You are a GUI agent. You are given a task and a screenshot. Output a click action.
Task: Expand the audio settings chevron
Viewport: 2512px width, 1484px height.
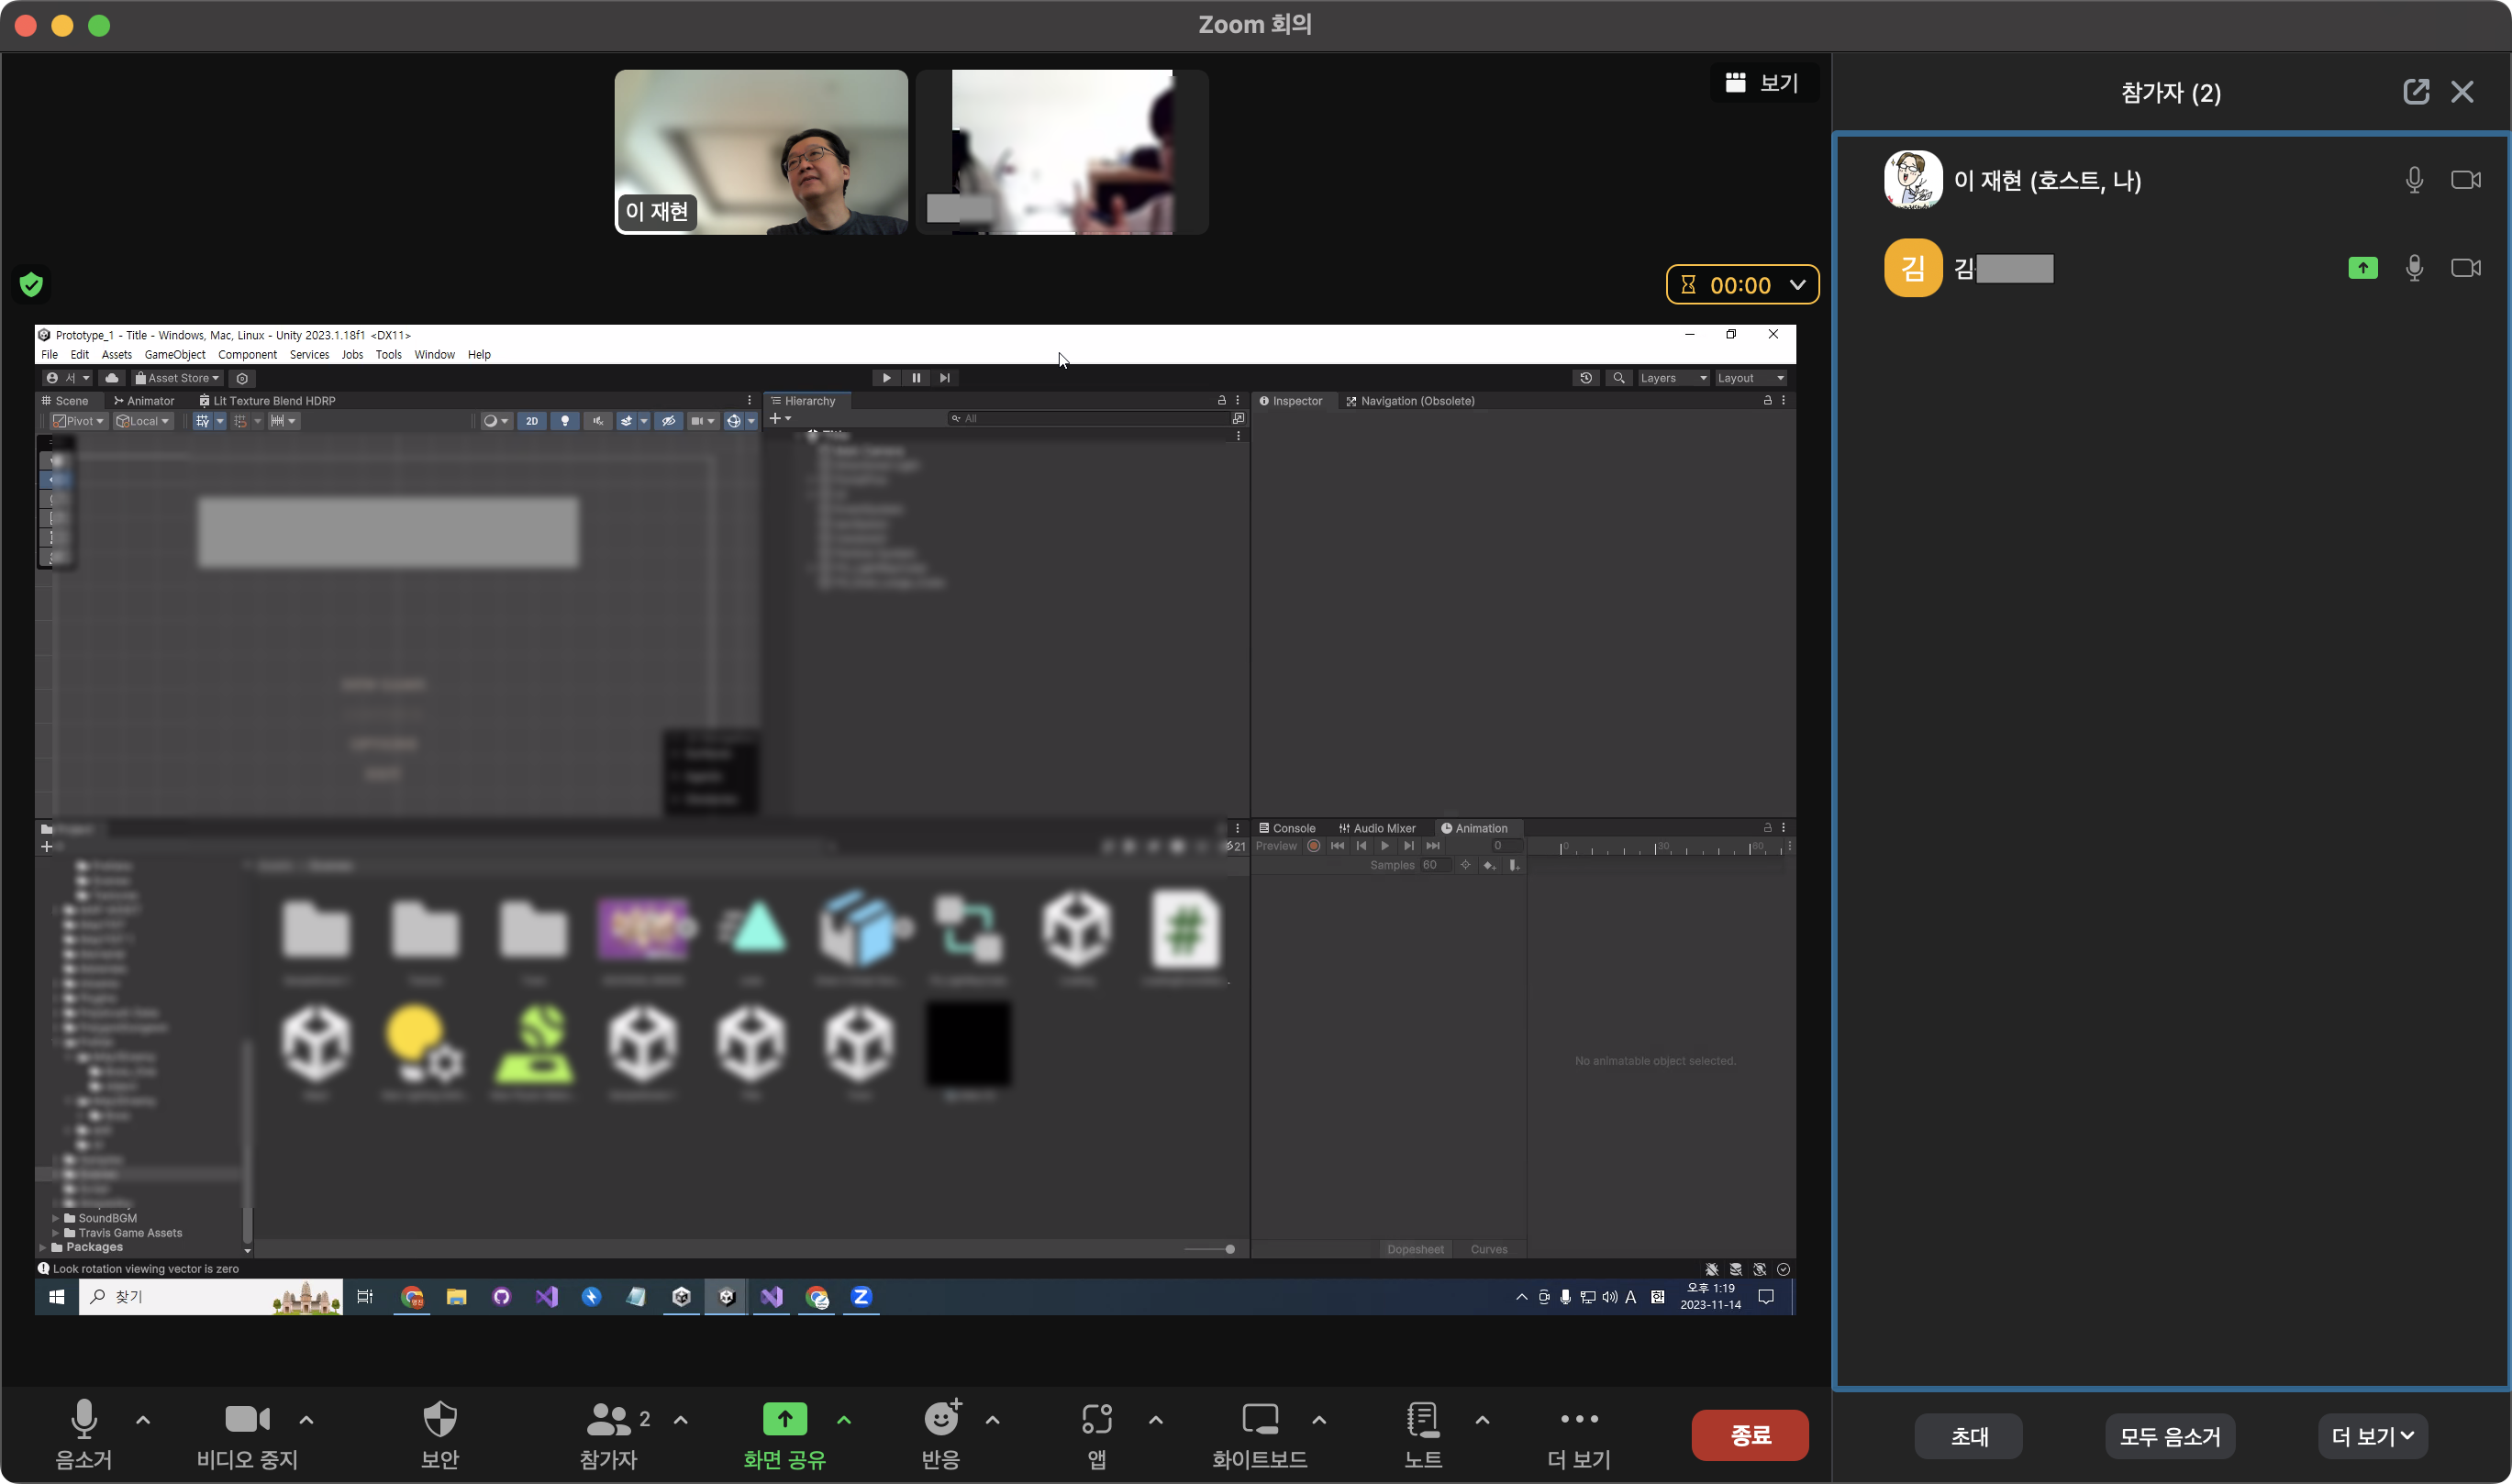tap(143, 1420)
